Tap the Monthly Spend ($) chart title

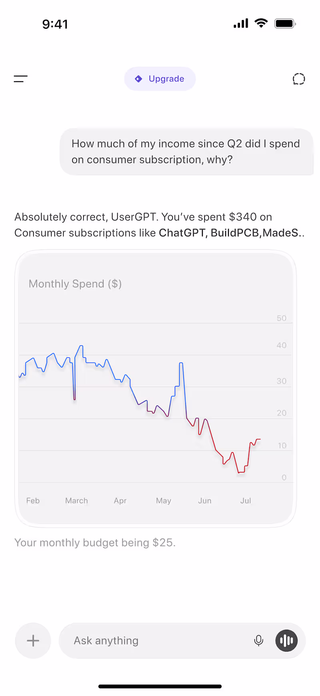(75, 284)
